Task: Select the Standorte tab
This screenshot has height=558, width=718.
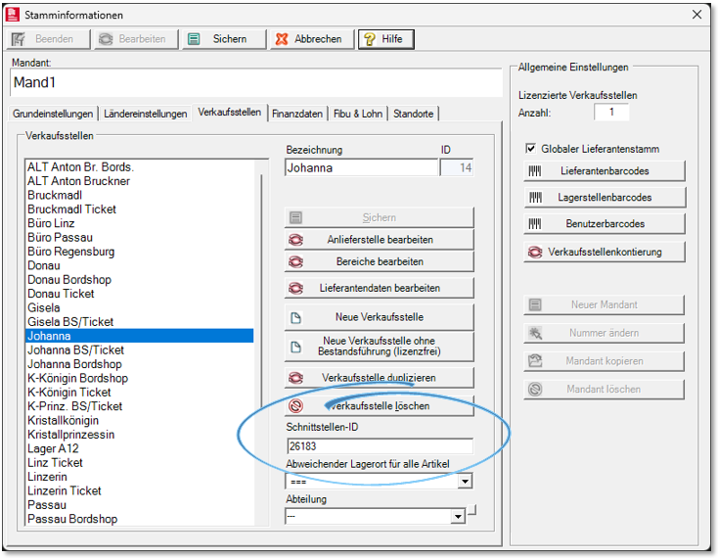Action: point(413,114)
